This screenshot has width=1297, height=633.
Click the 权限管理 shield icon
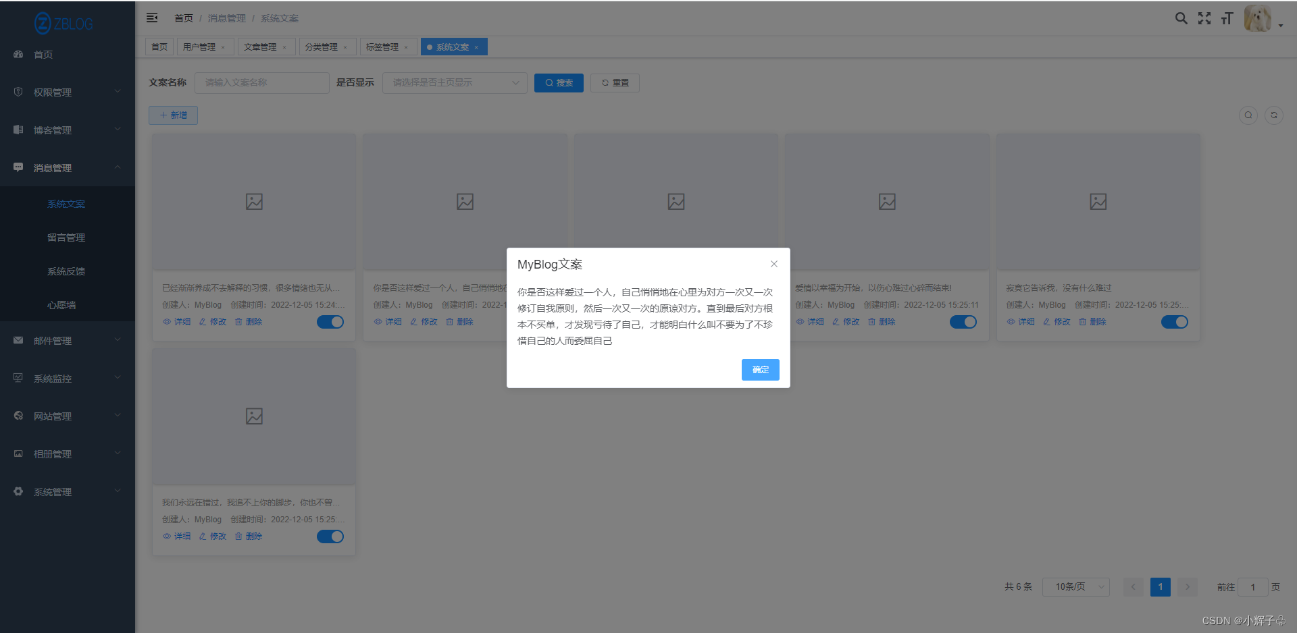click(18, 92)
